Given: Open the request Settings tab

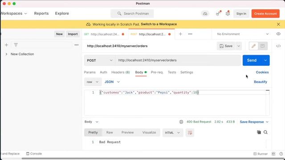Looking at the screenshot, I should click(x=187, y=72).
